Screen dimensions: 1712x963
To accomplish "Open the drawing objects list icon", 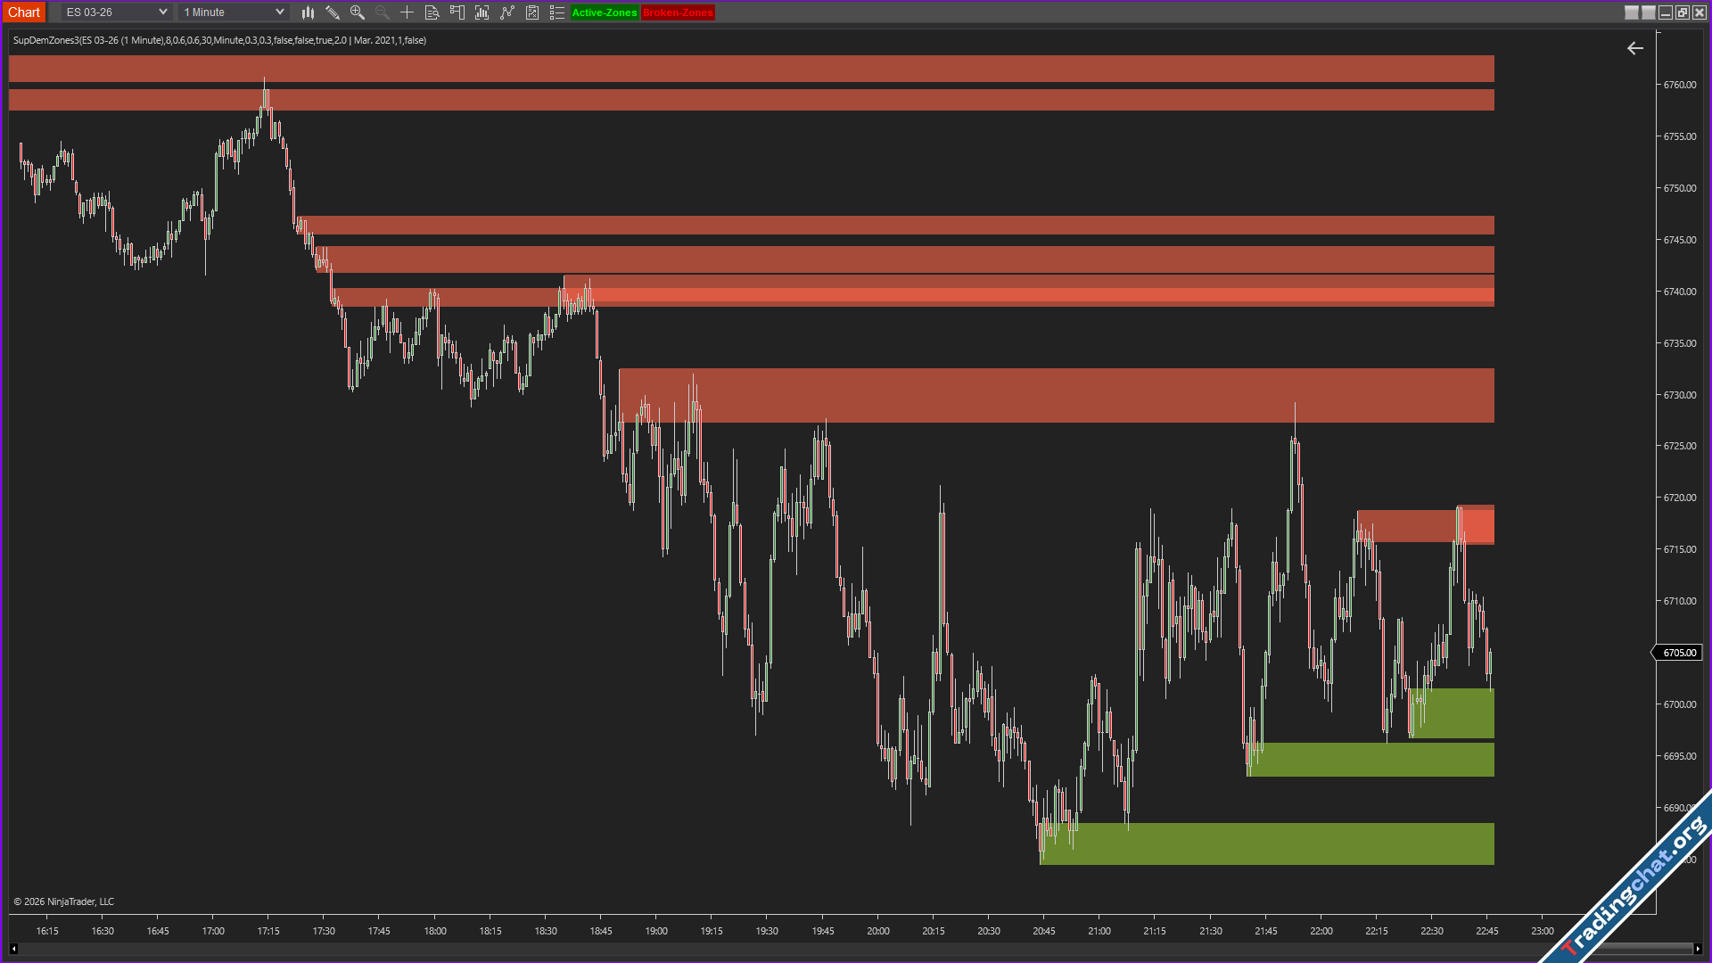I will pos(557,12).
